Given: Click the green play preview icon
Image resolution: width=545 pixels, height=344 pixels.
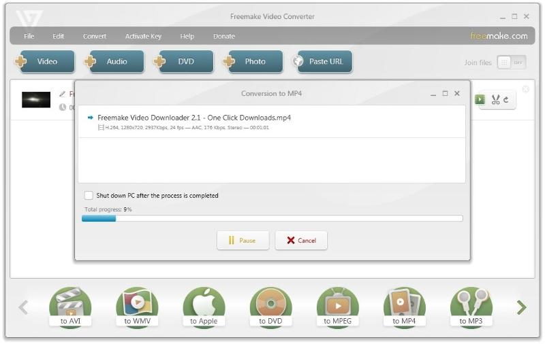Looking at the screenshot, I should 480,99.
